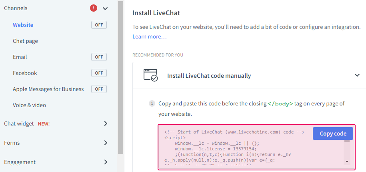Click the browser checkmark install icon
This screenshot has height=172, width=366.
(150, 75)
